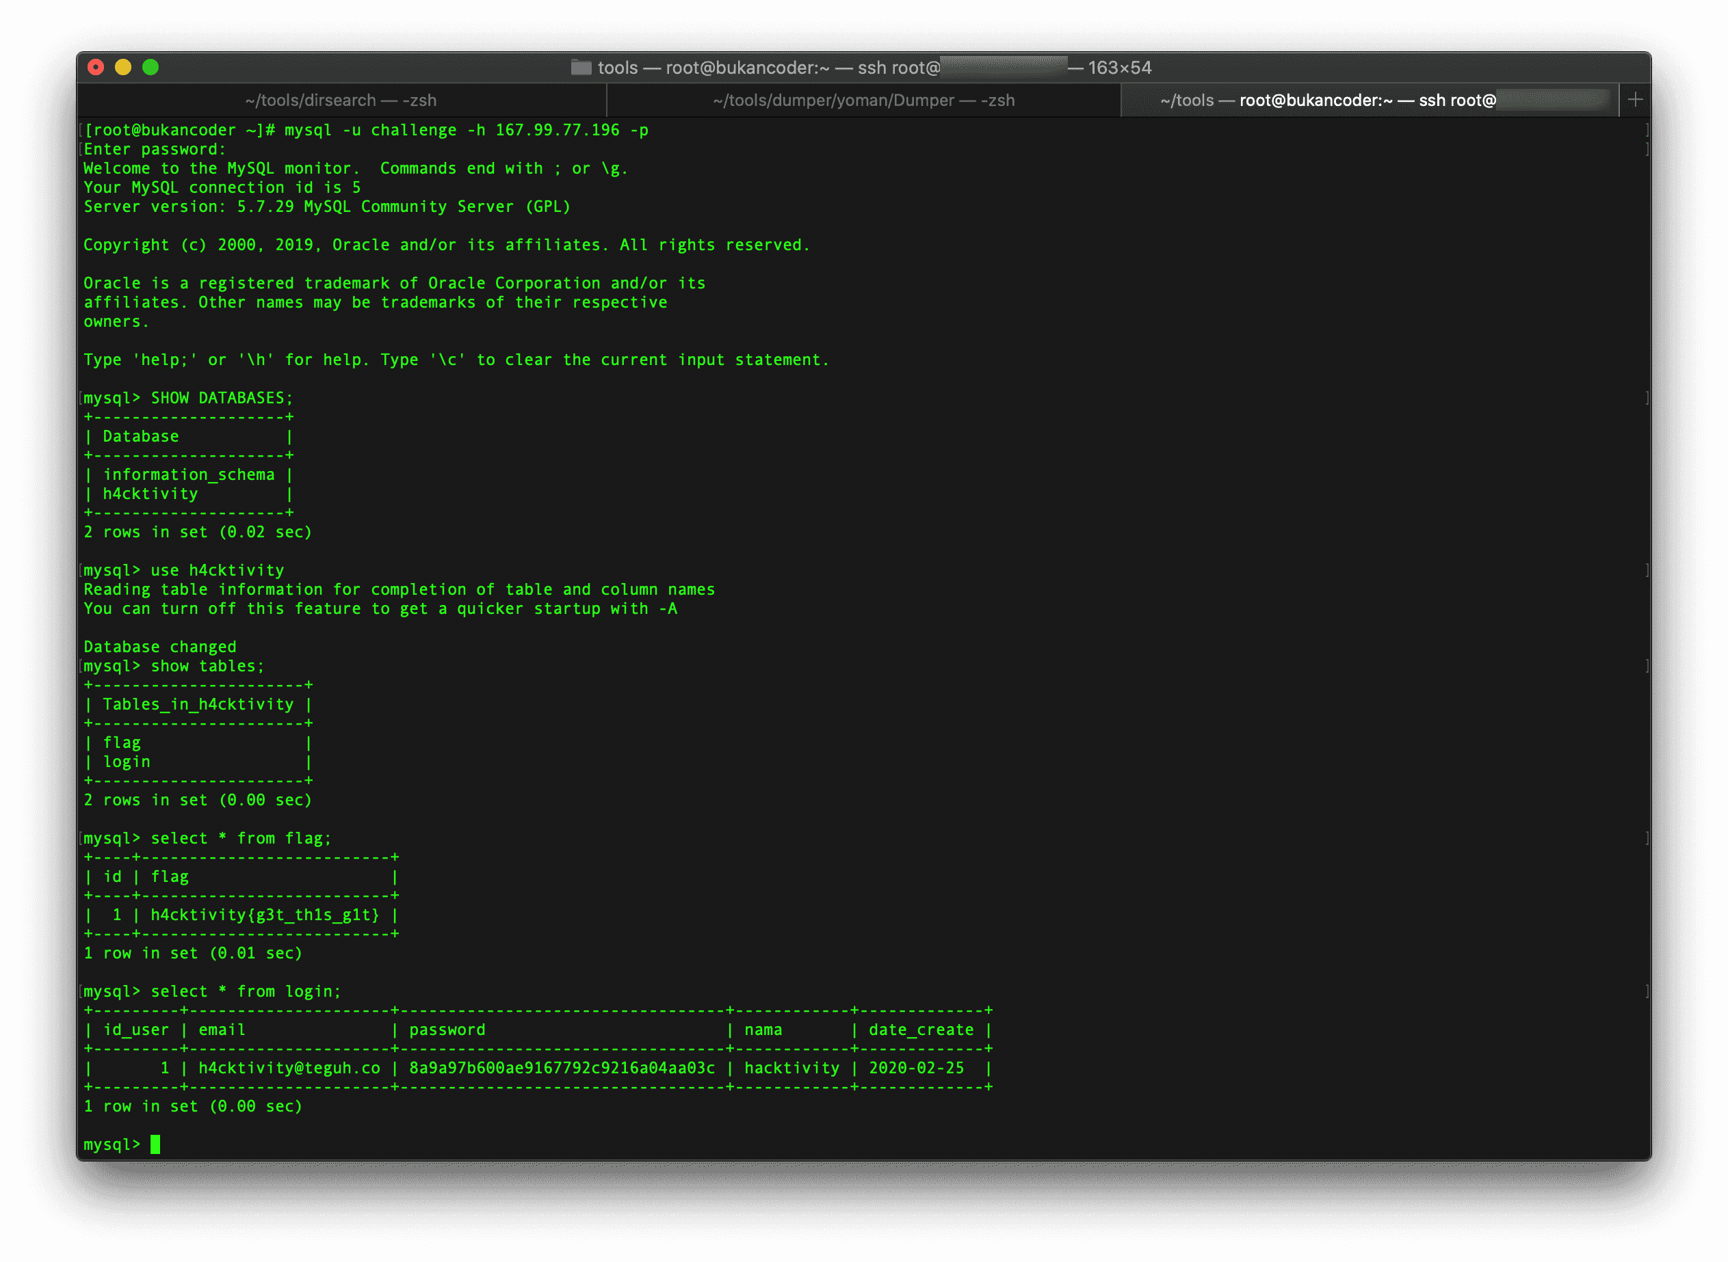Click the folder icon in title bar

click(x=581, y=68)
